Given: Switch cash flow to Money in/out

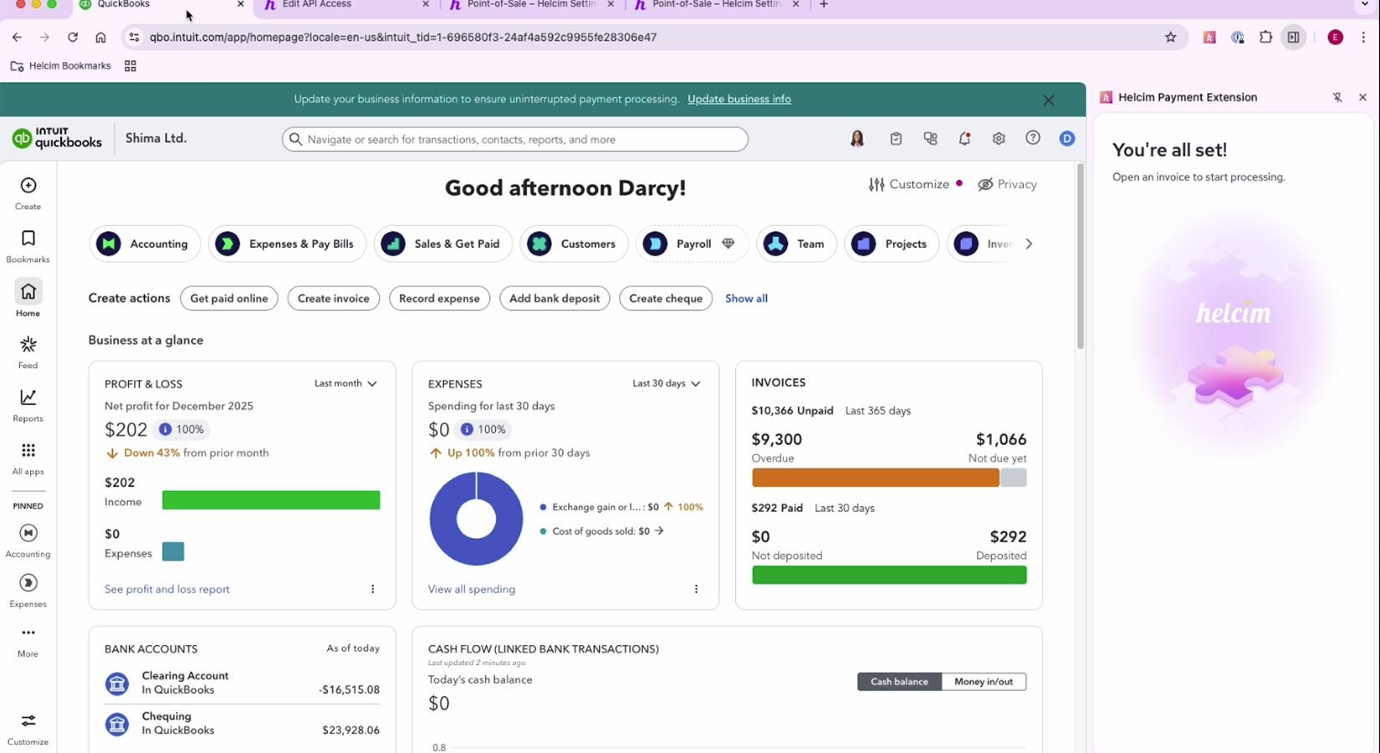Looking at the screenshot, I should point(984,682).
